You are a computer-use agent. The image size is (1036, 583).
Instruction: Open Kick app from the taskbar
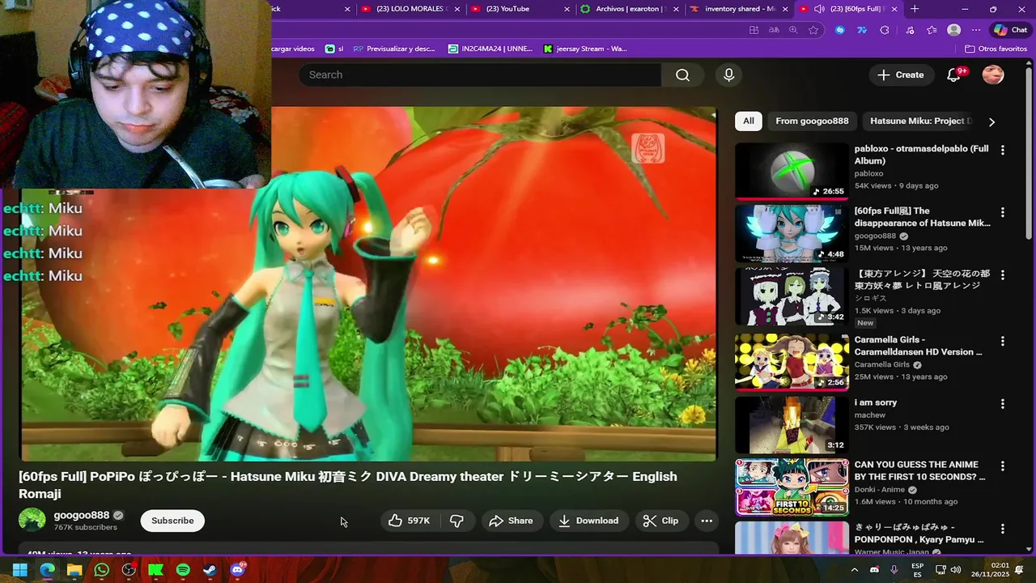pyautogui.click(x=155, y=570)
